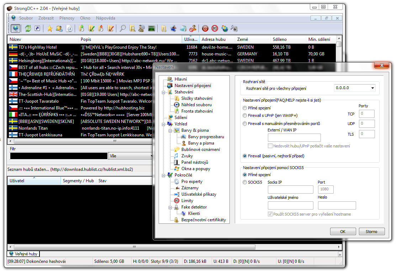The image size is (397, 271).
Task: Open Download Queue green-arrow icon
Action: point(81,28)
